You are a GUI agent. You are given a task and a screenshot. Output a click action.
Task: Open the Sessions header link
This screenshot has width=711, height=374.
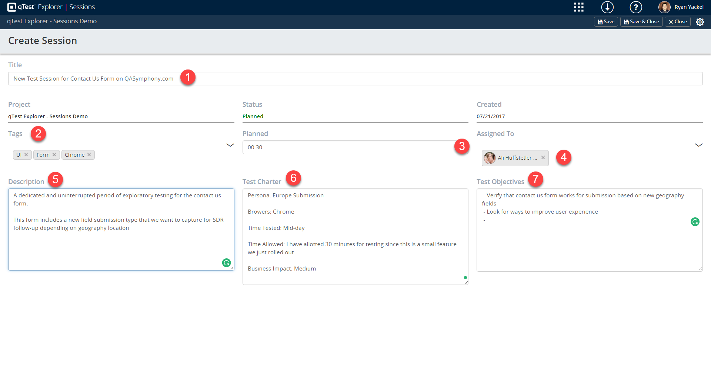(x=82, y=7)
